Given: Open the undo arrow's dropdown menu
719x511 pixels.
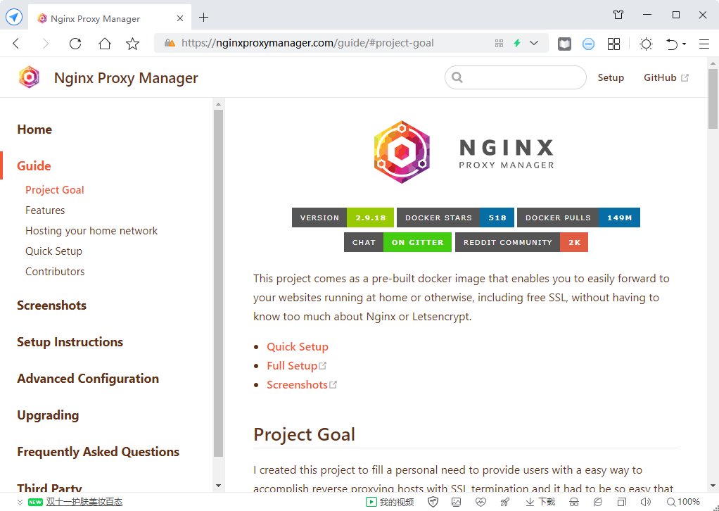Looking at the screenshot, I should click(x=683, y=44).
